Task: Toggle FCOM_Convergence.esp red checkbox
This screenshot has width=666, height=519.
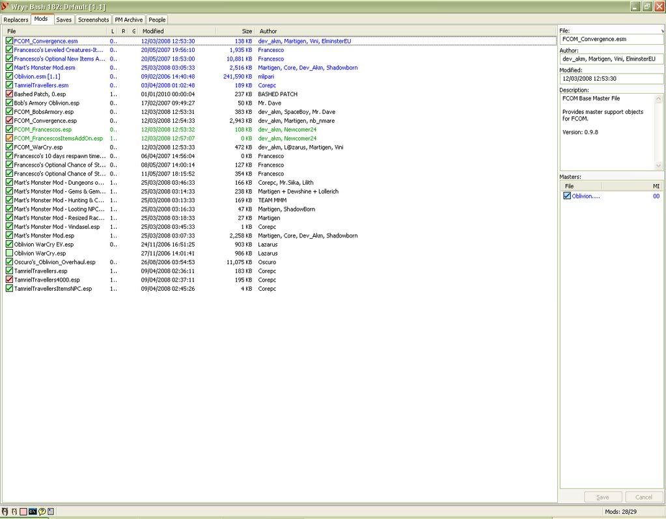Action: click(9, 120)
